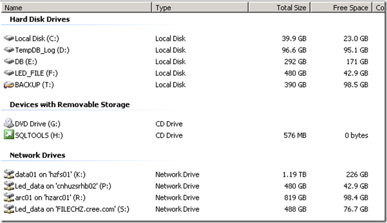Sort by the Total Size column header

(279, 8)
